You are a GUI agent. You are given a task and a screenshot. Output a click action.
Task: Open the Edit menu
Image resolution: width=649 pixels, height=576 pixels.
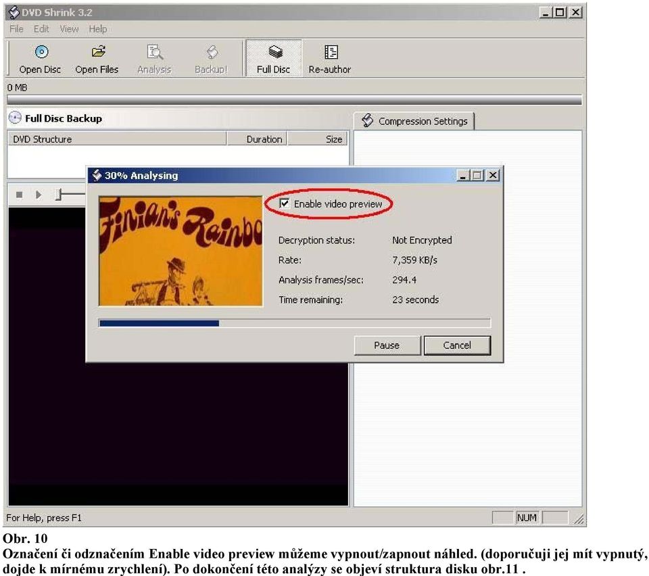click(x=41, y=29)
